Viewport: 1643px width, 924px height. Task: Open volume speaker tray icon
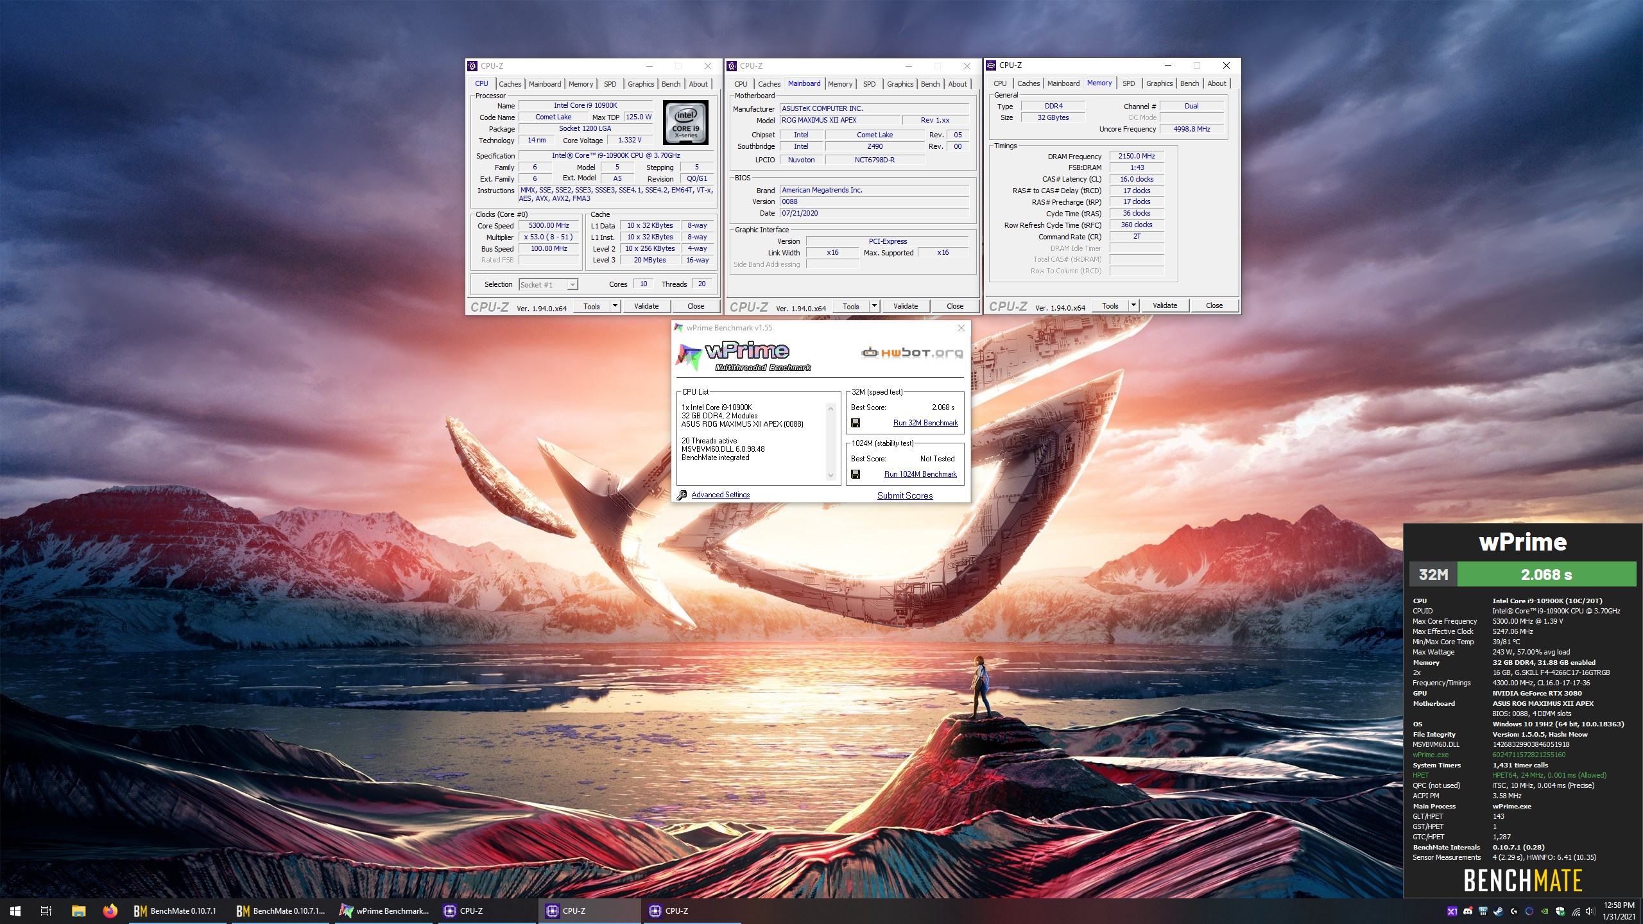(1590, 911)
